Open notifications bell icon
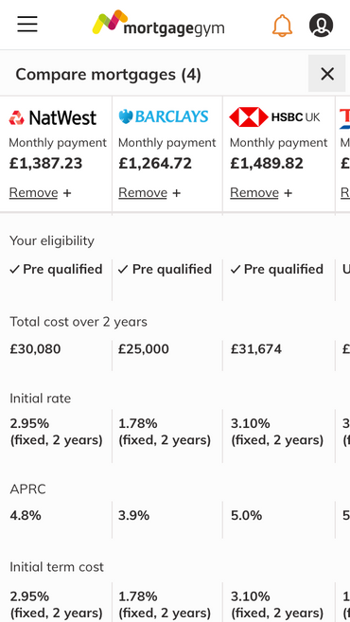Viewport: 350px width, 622px height. point(282,26)
